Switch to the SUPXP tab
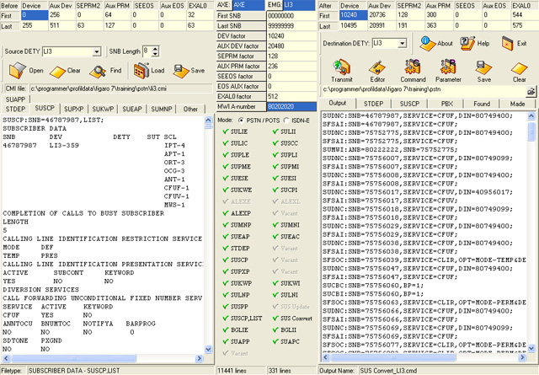Screen dimensions: 539x375 pos(73,109)
